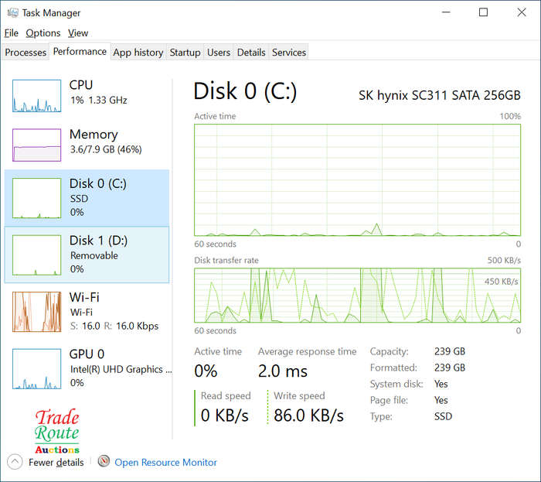This screenshot has width=541, height=482.
Task: Click the CPU label in sidebar
Action: pos(81,84)
